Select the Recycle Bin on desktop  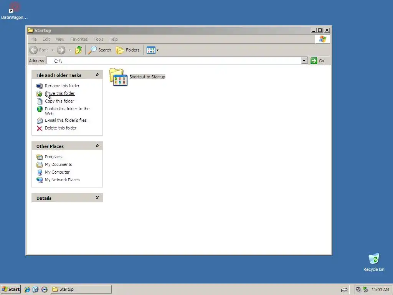click(x=374, y=262)
